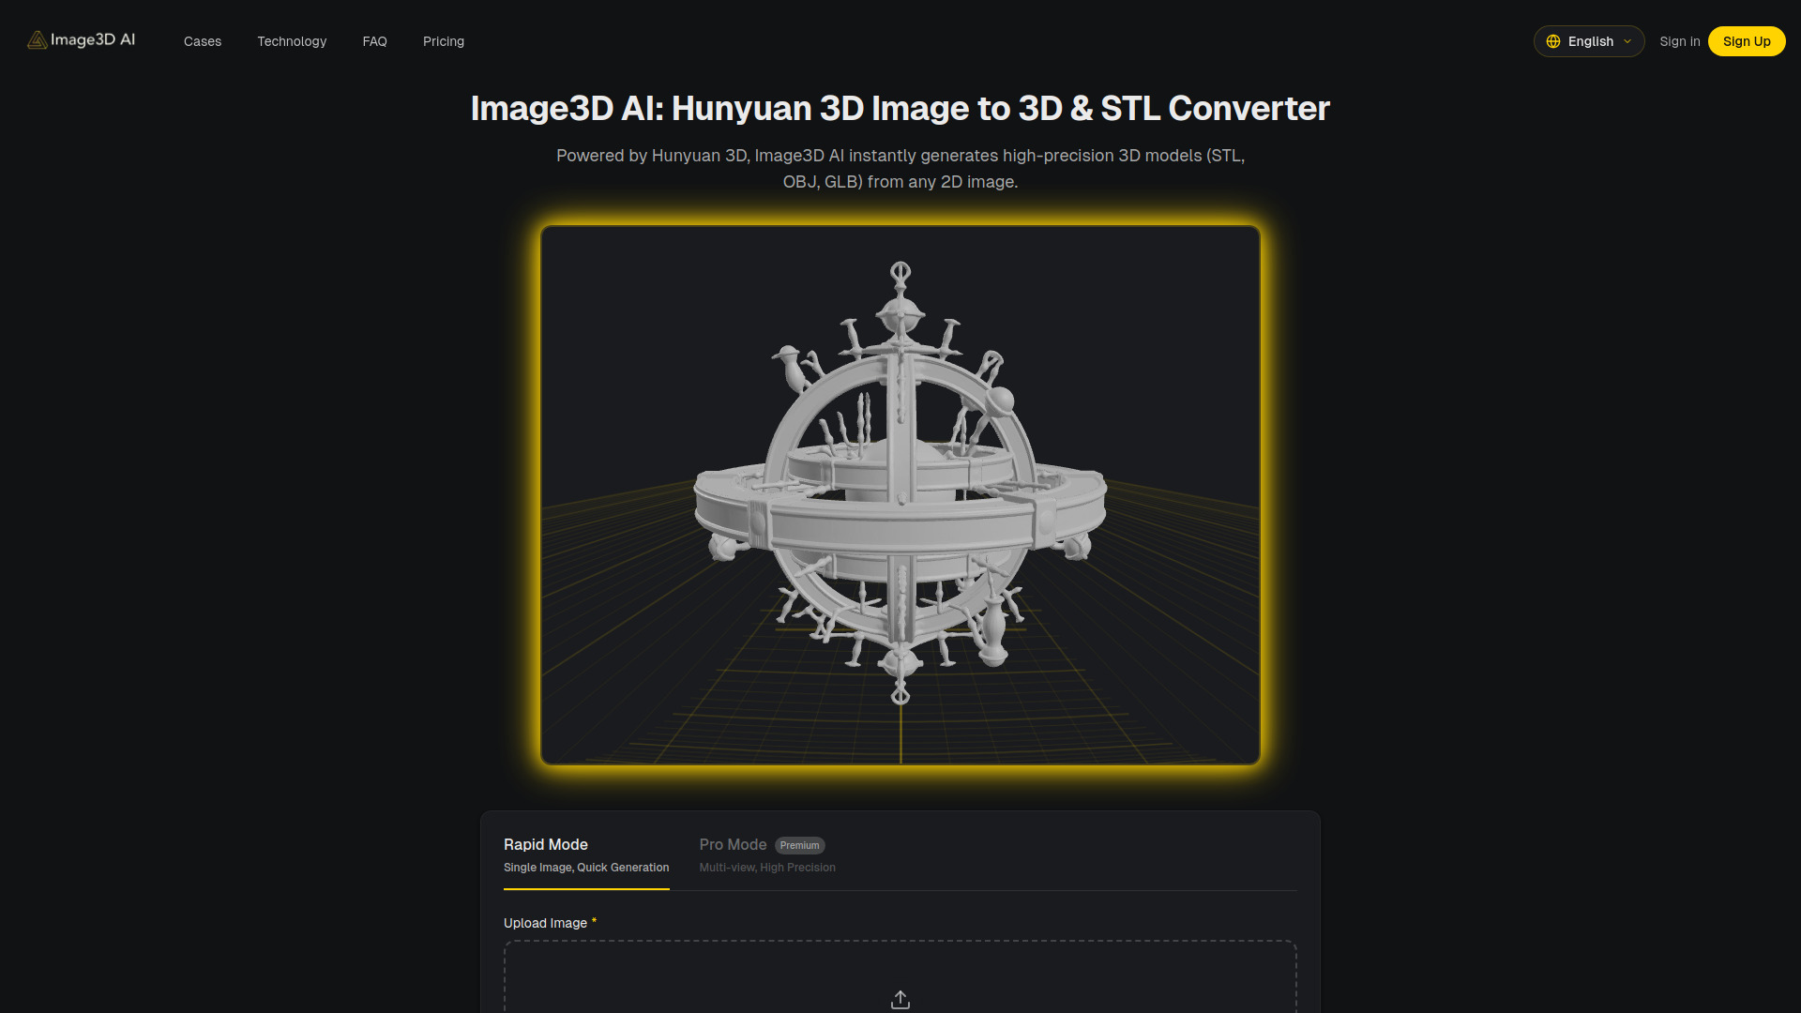The image size is (1801, 1013).
Task: Click the globe language icon
Action: tap(1555, 41)
